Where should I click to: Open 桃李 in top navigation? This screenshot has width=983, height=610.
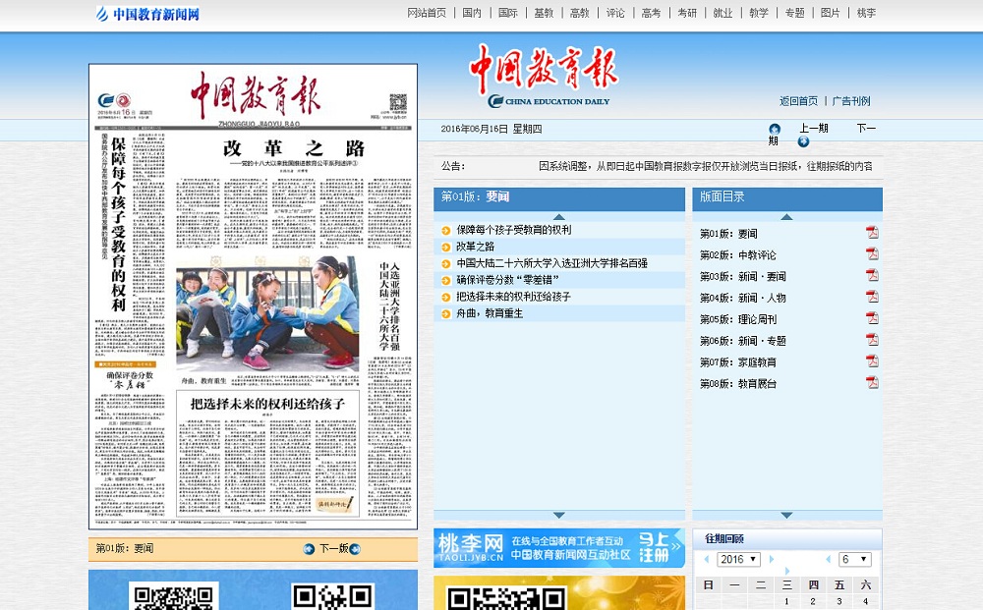(866, 13)
